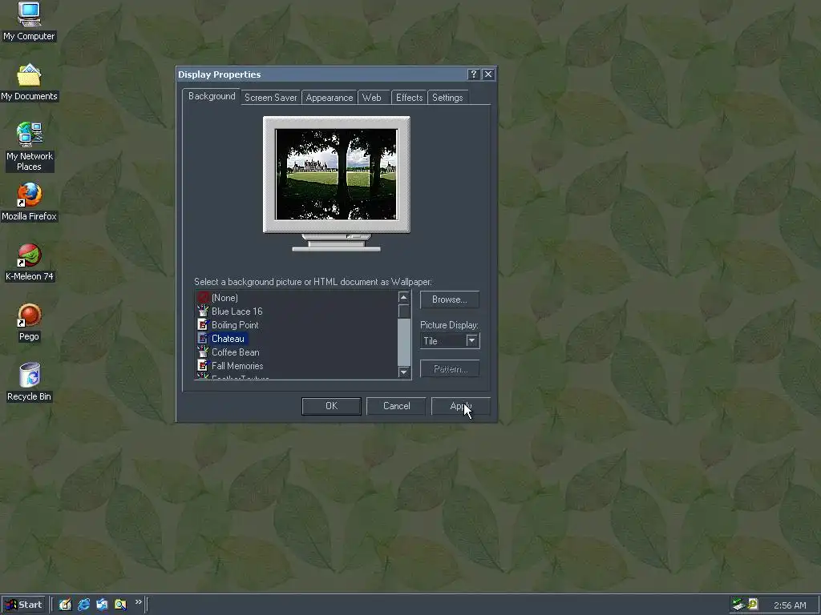Click the monitor wallpaper preview
The height and width of the screenshot is (615, 821).
click(x=337, y=174)
